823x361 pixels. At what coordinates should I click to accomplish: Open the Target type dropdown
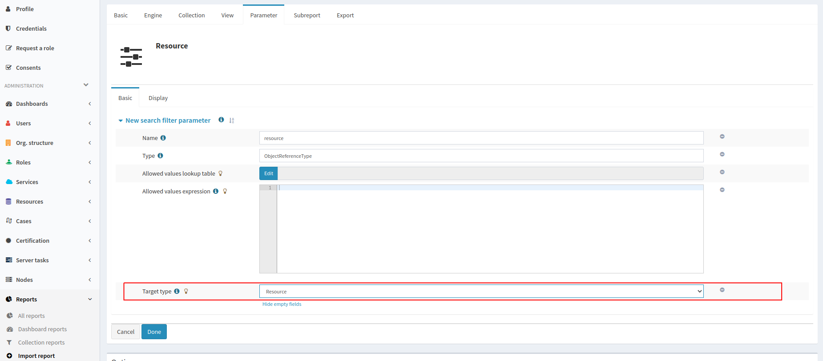pyautogui.click(x=481, y=291)
